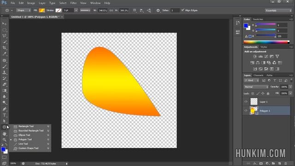Open the Normal blend mode dropdown

pyautogui.click(x=256, y=87)
